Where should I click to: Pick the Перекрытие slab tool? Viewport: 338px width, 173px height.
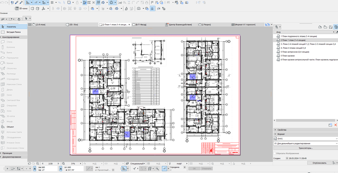[x=14, y=58]
